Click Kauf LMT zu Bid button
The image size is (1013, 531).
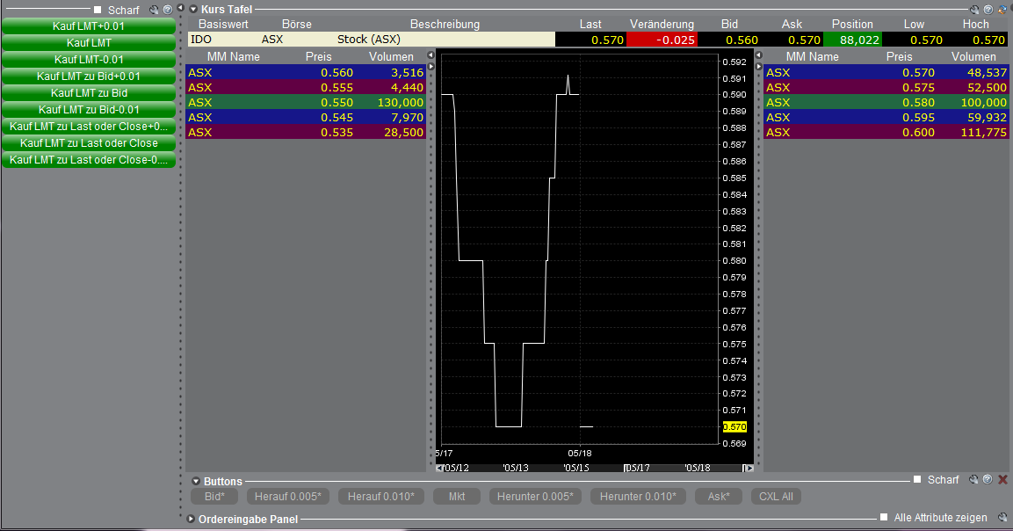point(89,93)
